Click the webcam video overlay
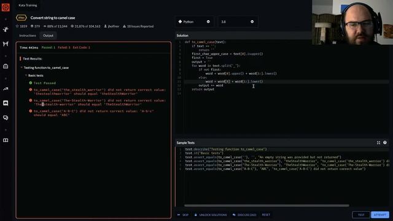393x221 pixels. coord(352,22)
